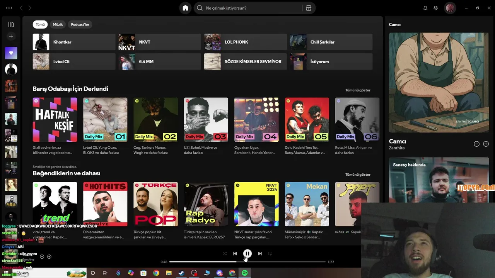Open the Chill Şarkılar shortcut tile
Image resolution: width=495 pixels, height=278 pixels.
(331, 42)
